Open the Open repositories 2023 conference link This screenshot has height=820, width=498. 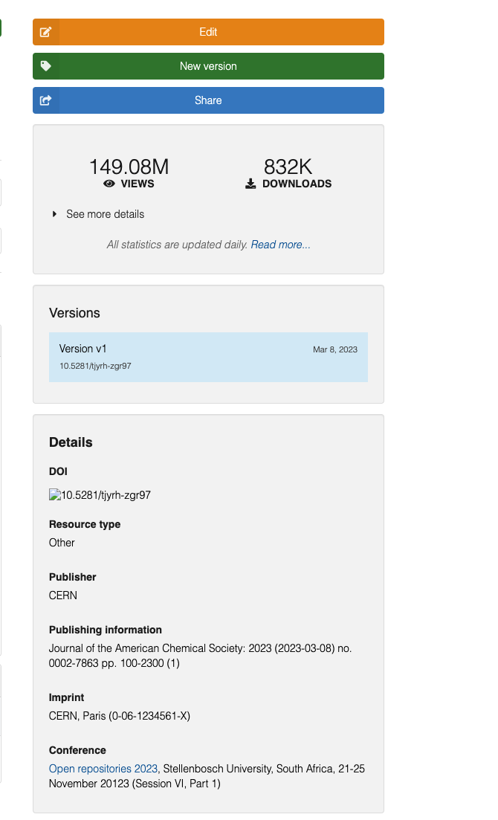102,768
